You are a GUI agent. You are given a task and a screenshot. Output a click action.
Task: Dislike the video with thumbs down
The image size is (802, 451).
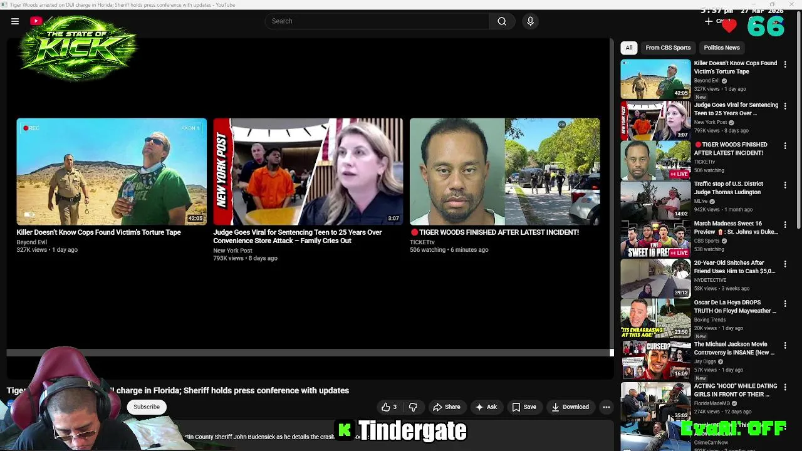413,407
